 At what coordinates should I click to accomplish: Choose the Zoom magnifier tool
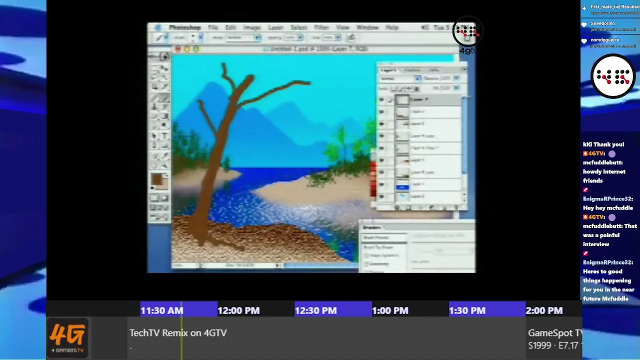[164, 165]
